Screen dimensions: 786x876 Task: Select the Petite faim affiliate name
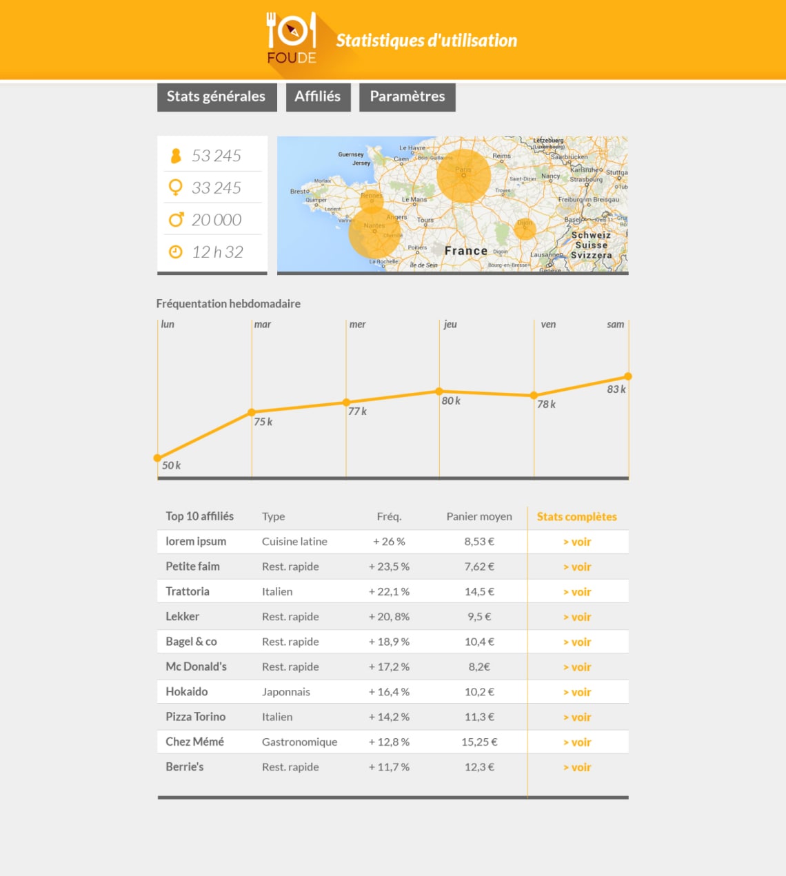pos(192,567)
